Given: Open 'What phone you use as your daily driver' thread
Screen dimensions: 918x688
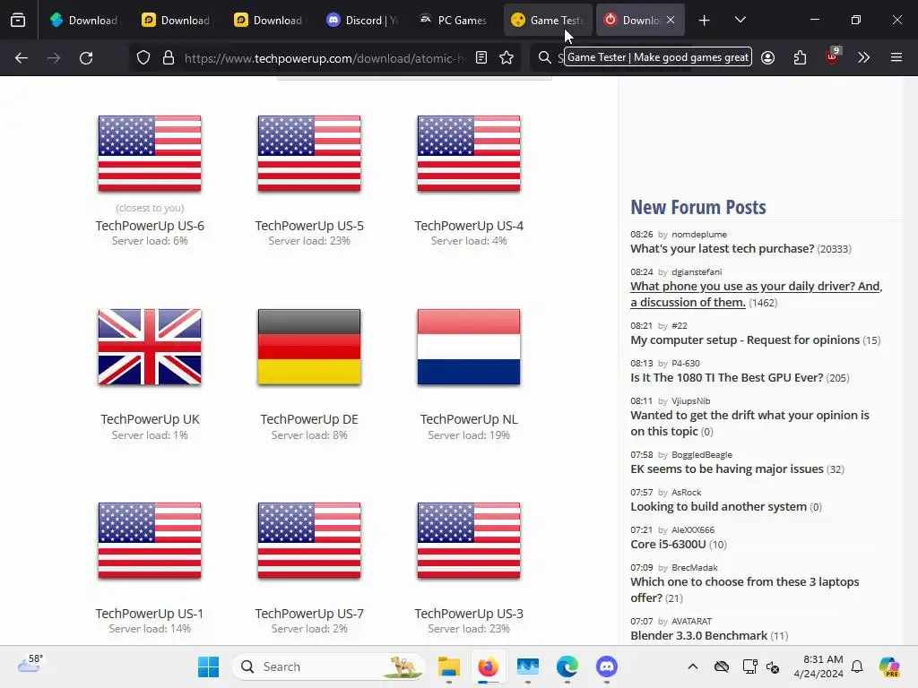Looking at the screenshot, I should [756, 294].
